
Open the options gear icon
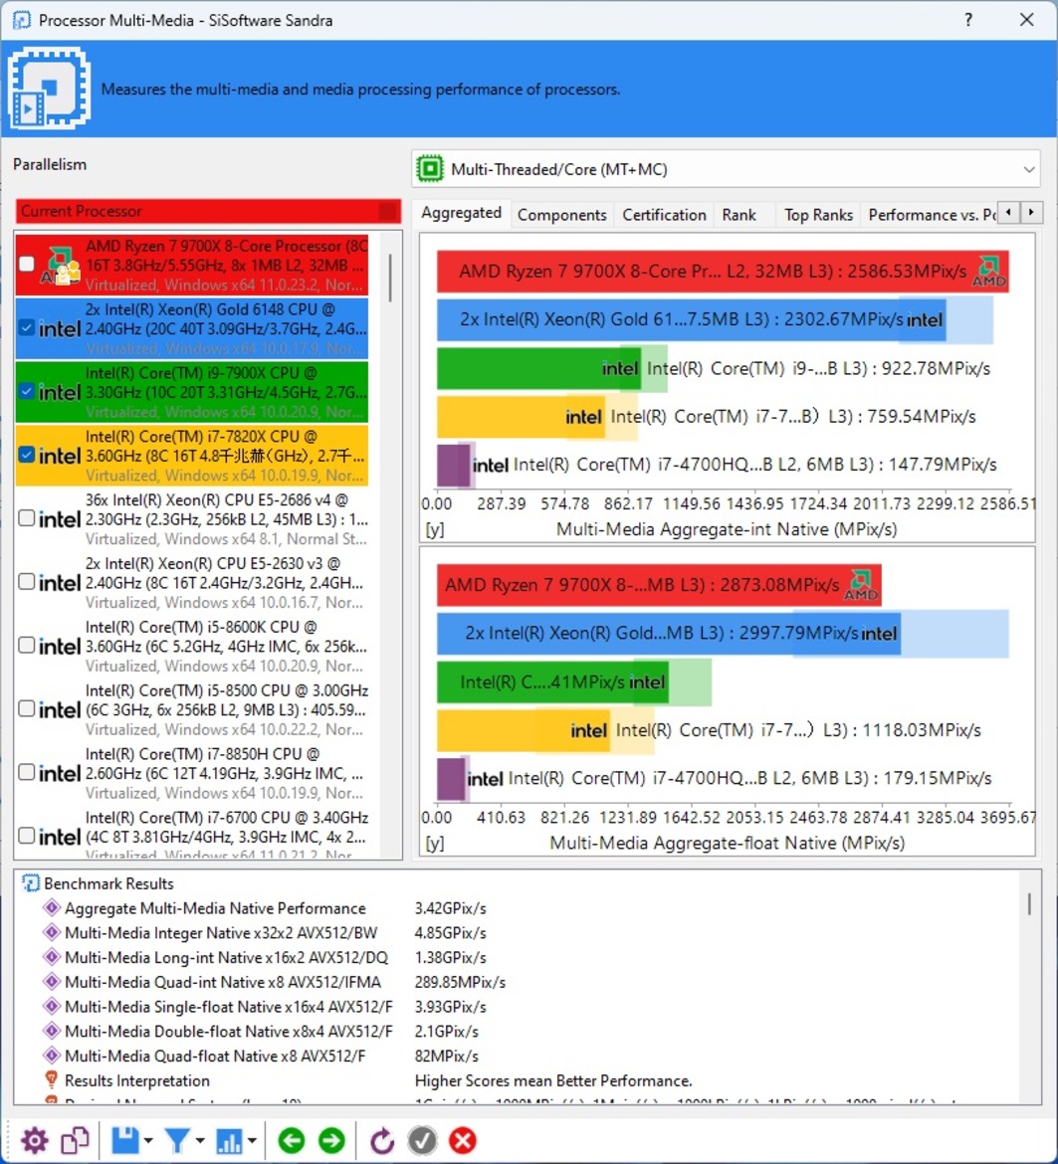click(34, 1140)
